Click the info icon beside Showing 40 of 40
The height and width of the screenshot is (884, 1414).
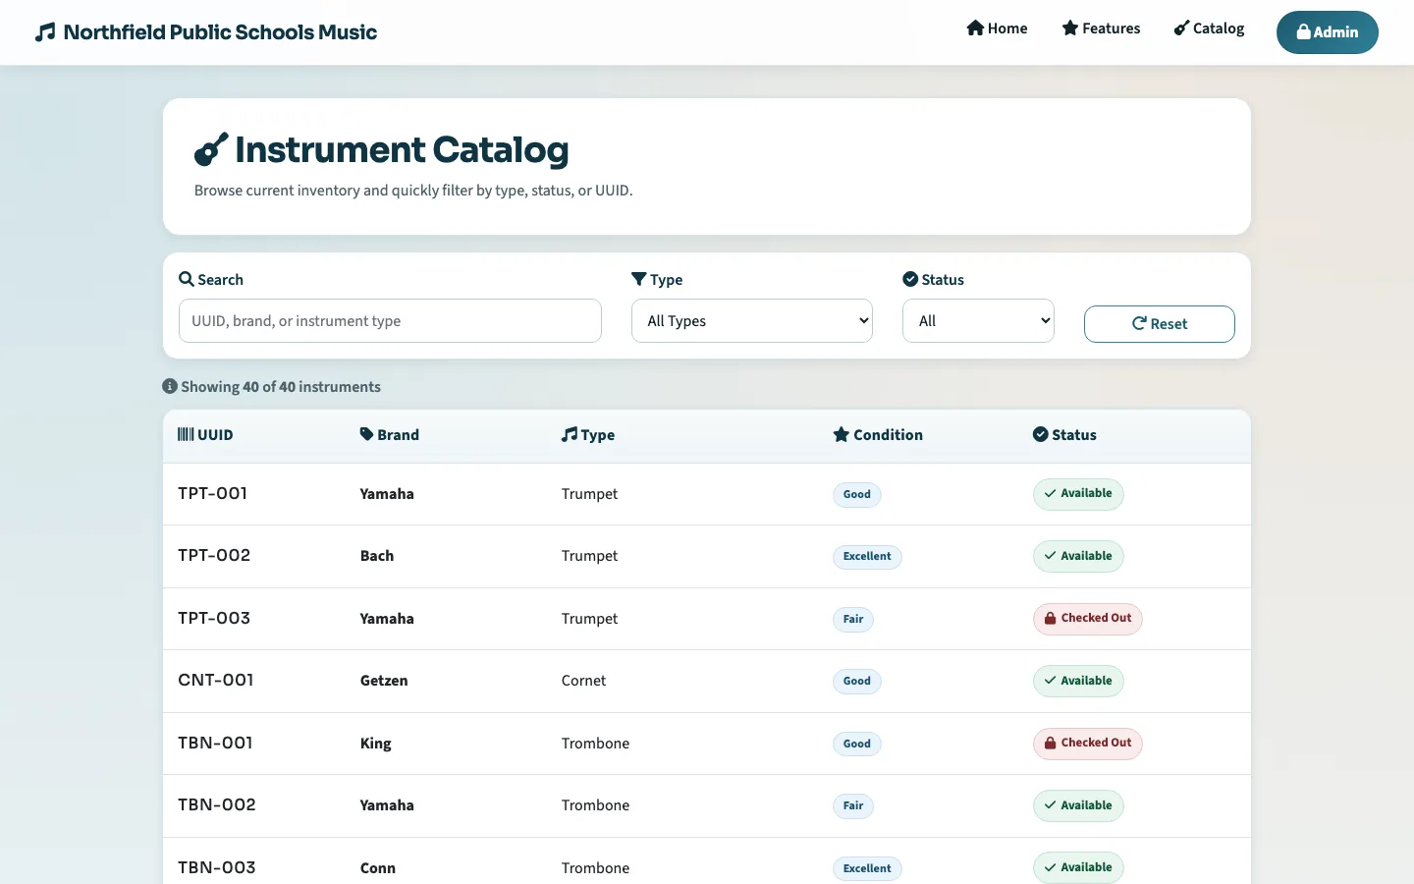(170, 386)
